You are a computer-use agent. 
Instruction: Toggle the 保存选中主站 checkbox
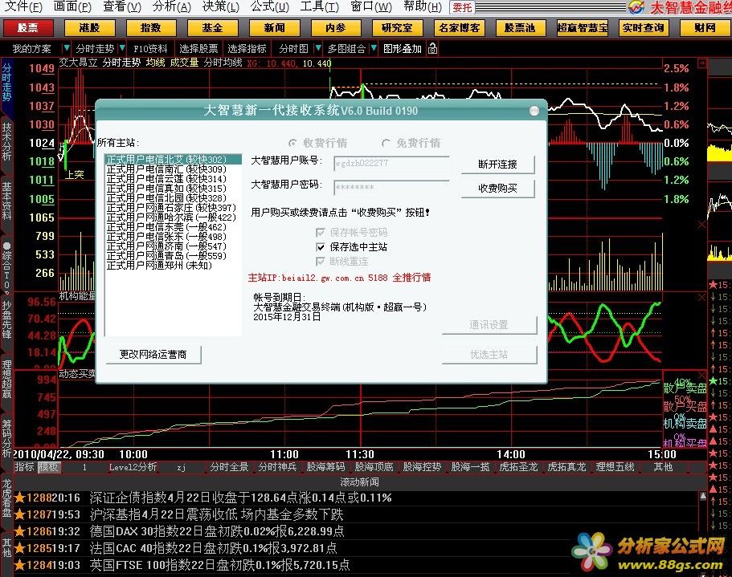tap(321, 246)
